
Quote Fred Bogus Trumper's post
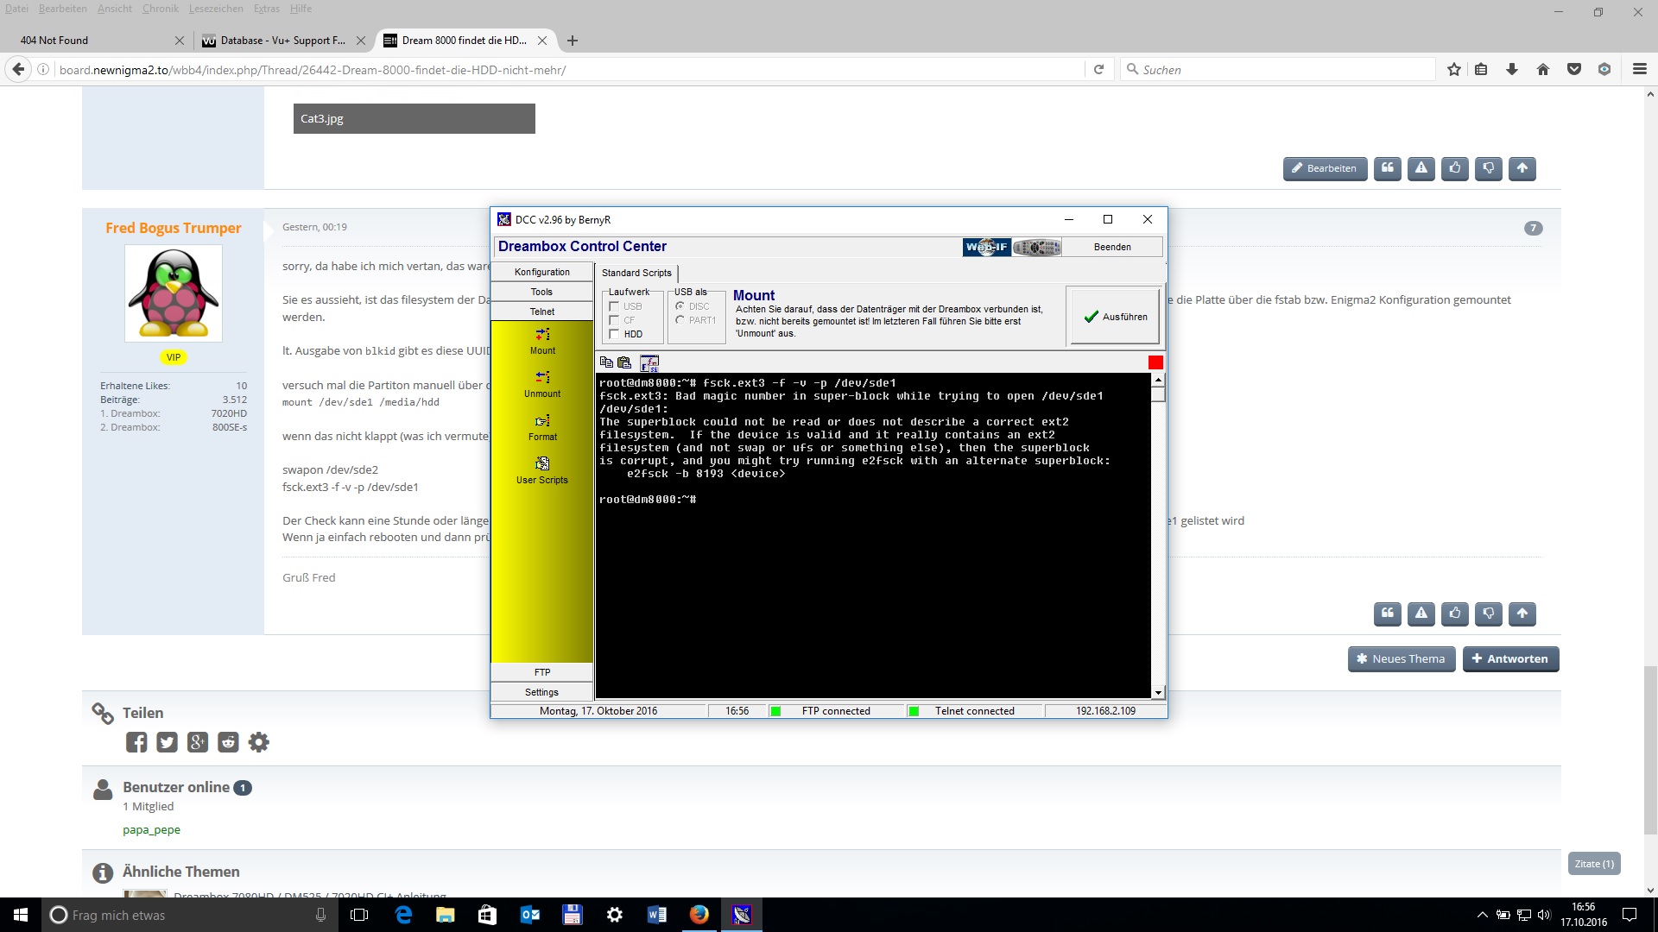pyautogui.click(x=1388, y=614)
